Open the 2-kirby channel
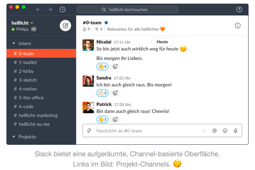 pos(41,71)
